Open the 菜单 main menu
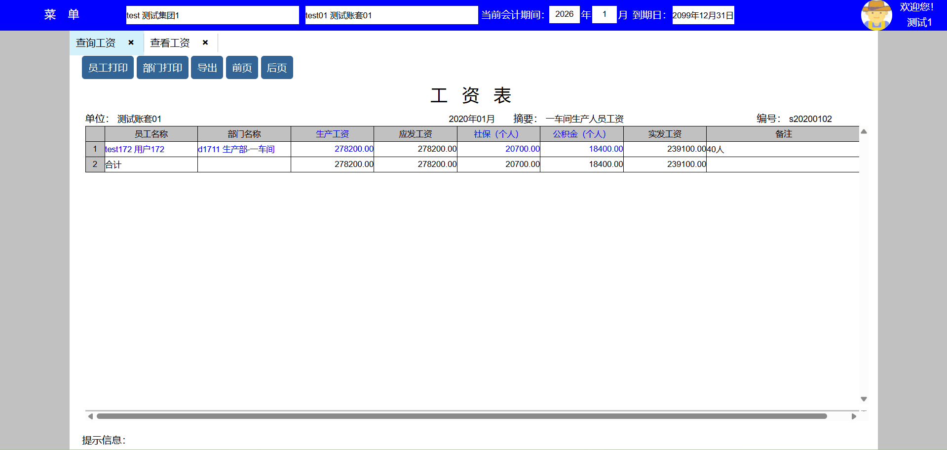Image resolution: width=947 pixels, height=450 pixels. click(62, 15)
